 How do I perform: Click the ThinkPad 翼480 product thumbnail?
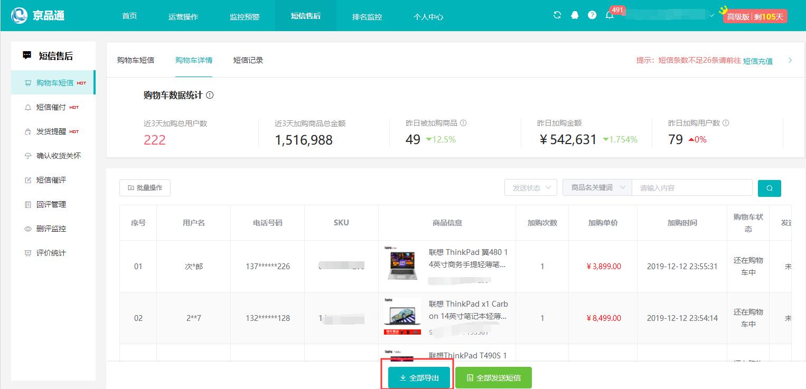(402, 262)
